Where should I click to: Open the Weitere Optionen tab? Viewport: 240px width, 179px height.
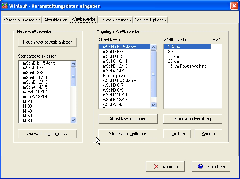tap(150, 20)
